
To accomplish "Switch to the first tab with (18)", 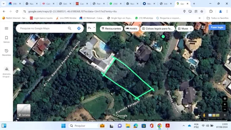I will coord(15,4).
